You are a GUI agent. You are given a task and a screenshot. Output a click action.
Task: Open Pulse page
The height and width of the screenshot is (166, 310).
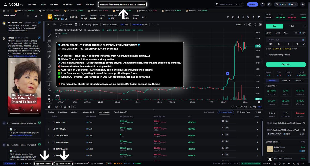click(43, 4)
